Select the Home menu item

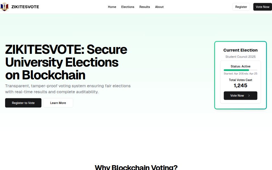(112, 7)
